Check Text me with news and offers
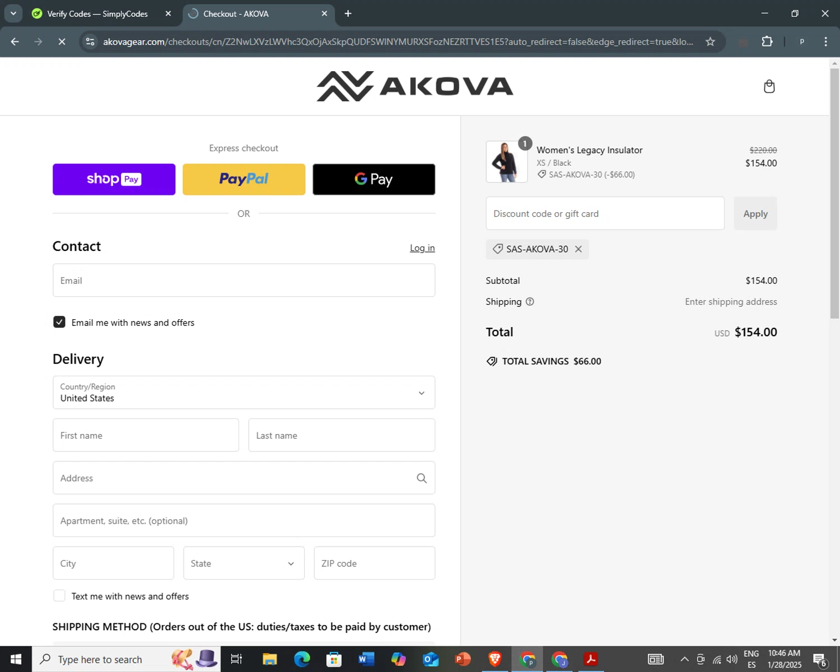 [59, 596]
